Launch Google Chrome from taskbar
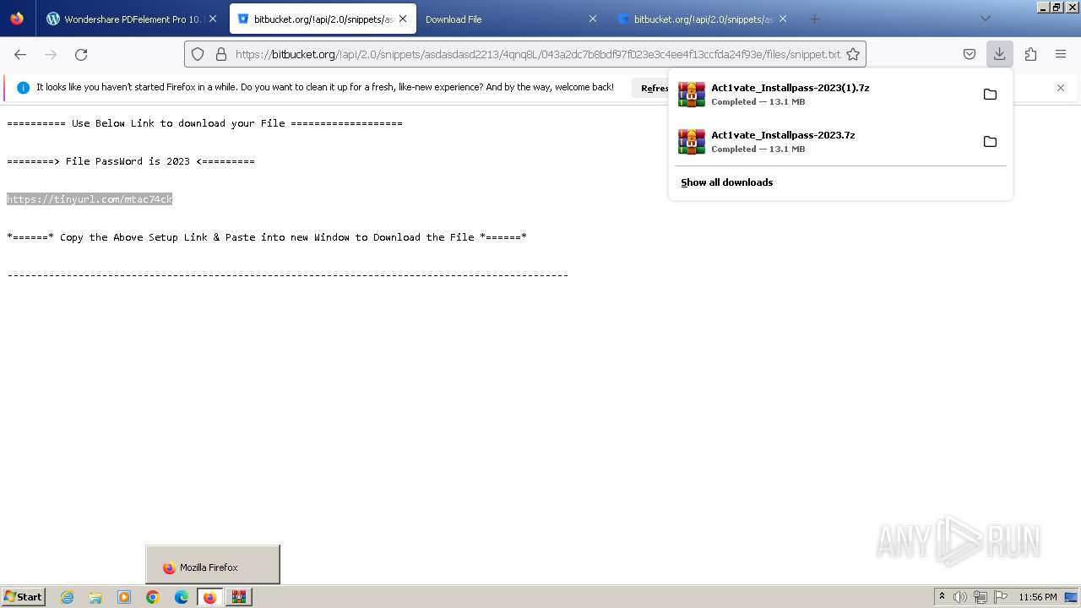1081x608 pixels. coord(153,597)
